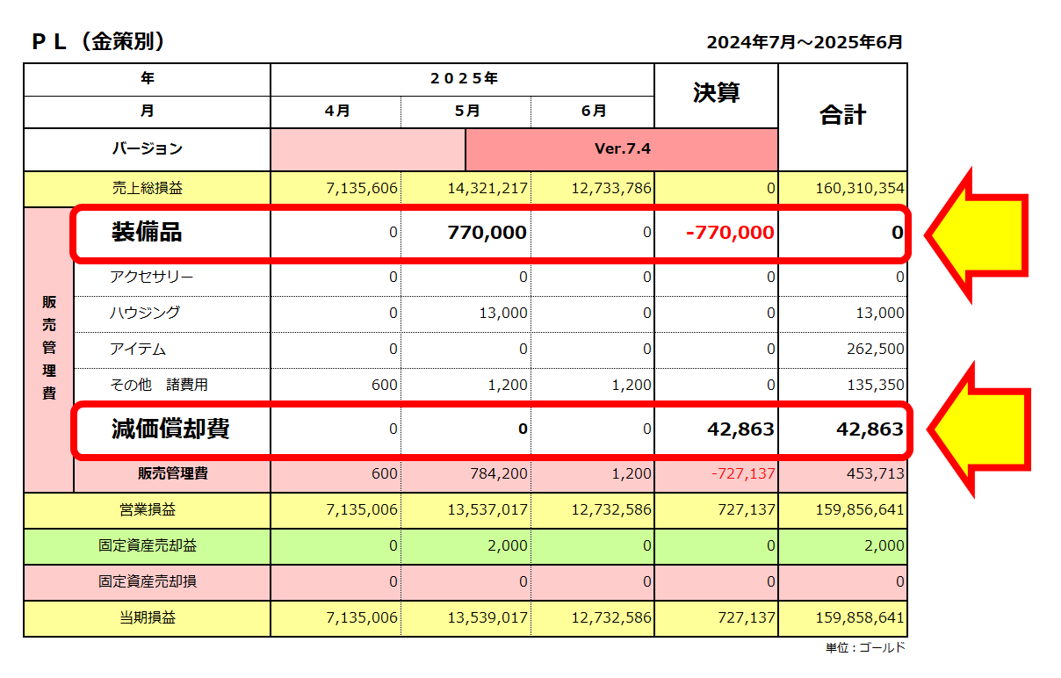Click the アクセサリー row label
The height and width of the screenshot is (678, 1061).
point(151,278)
